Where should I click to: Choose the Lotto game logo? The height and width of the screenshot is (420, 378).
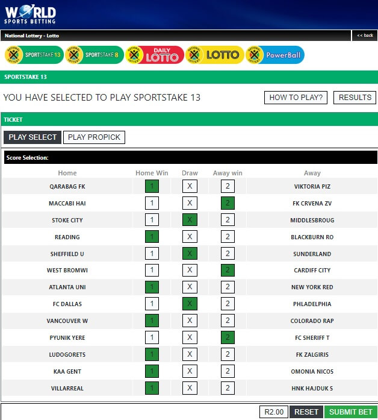(x=215, y=55)
